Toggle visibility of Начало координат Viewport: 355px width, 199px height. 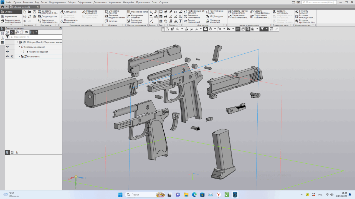tap(7, 51)
